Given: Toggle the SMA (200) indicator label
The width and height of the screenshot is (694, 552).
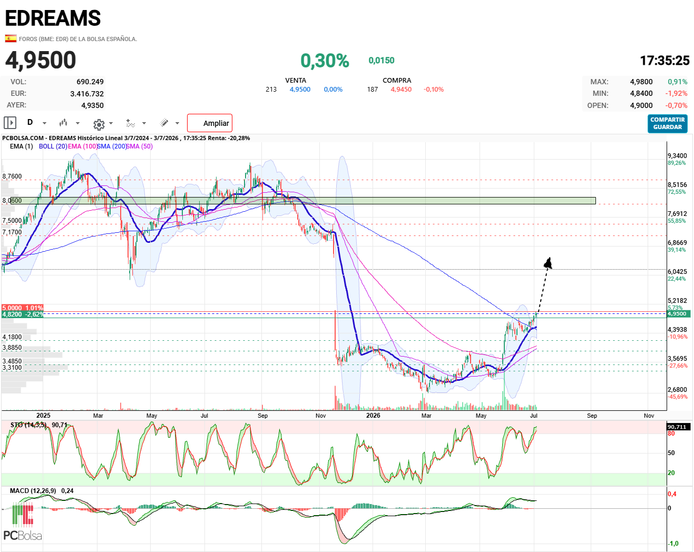Looking at the screenshot, I should tap(111, 146).
